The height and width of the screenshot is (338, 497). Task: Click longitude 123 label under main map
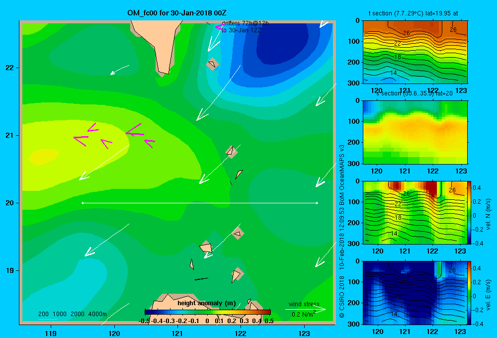point(304,333)
